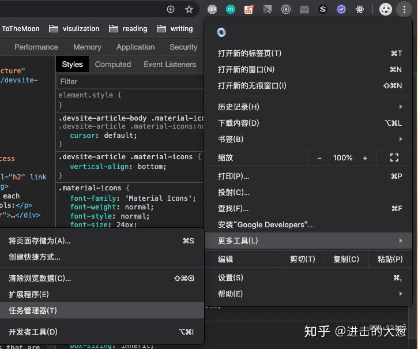
Task: Click the teal 'm' extension icon
Action: [230, 9]
